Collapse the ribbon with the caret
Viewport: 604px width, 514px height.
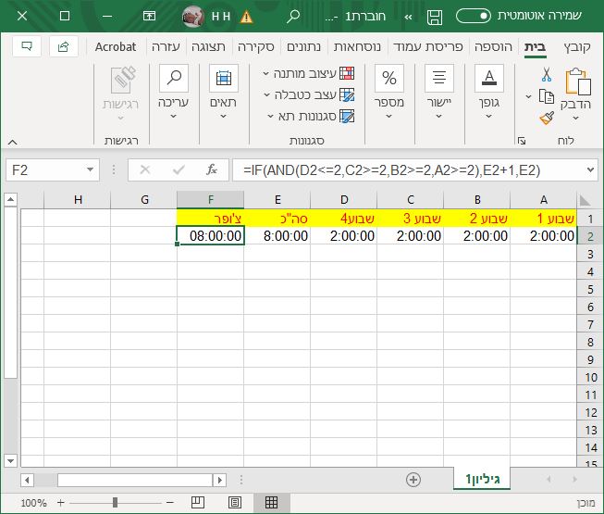click(12, 143)
